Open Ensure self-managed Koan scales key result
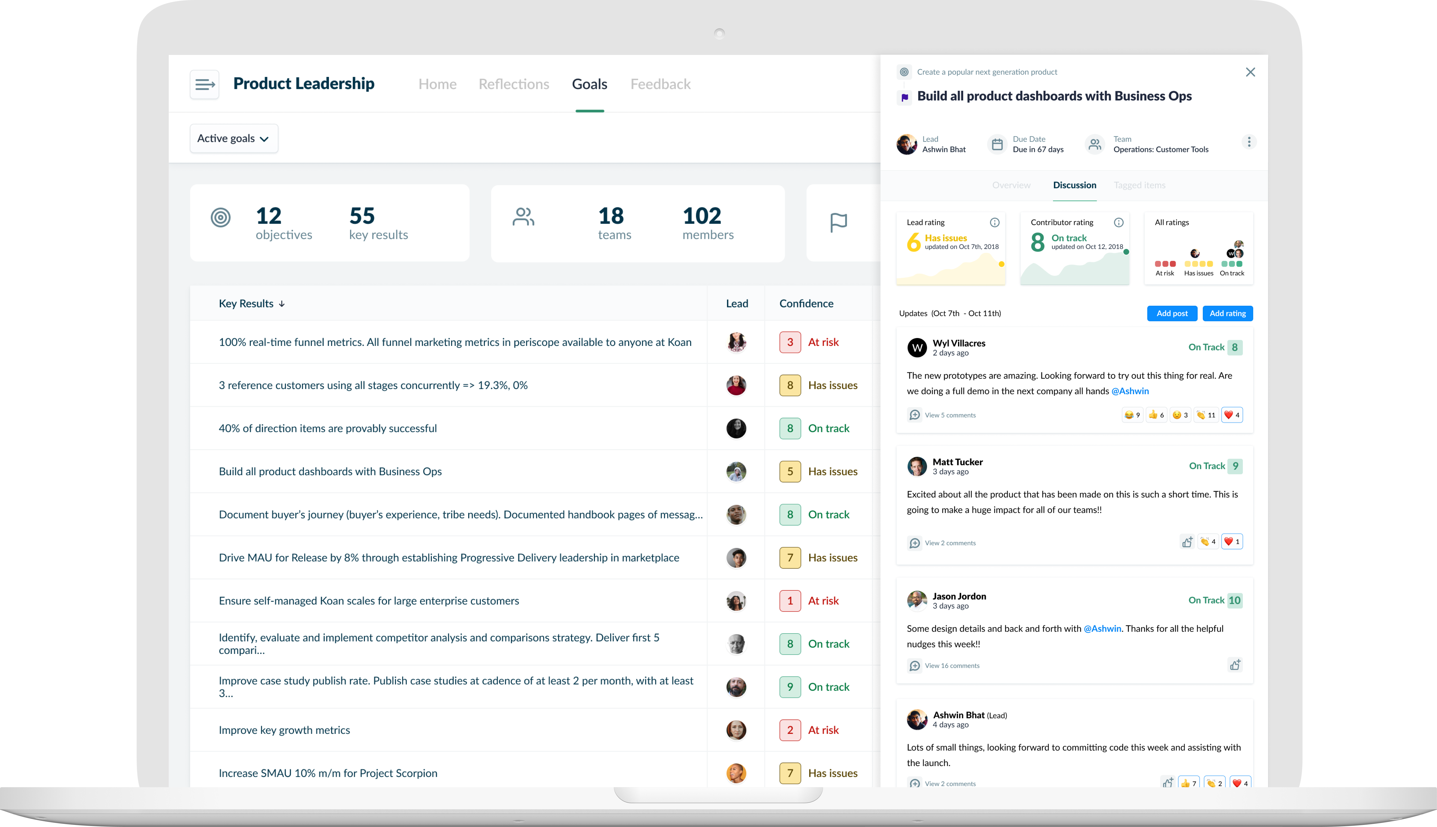 [x=448, y=601]
